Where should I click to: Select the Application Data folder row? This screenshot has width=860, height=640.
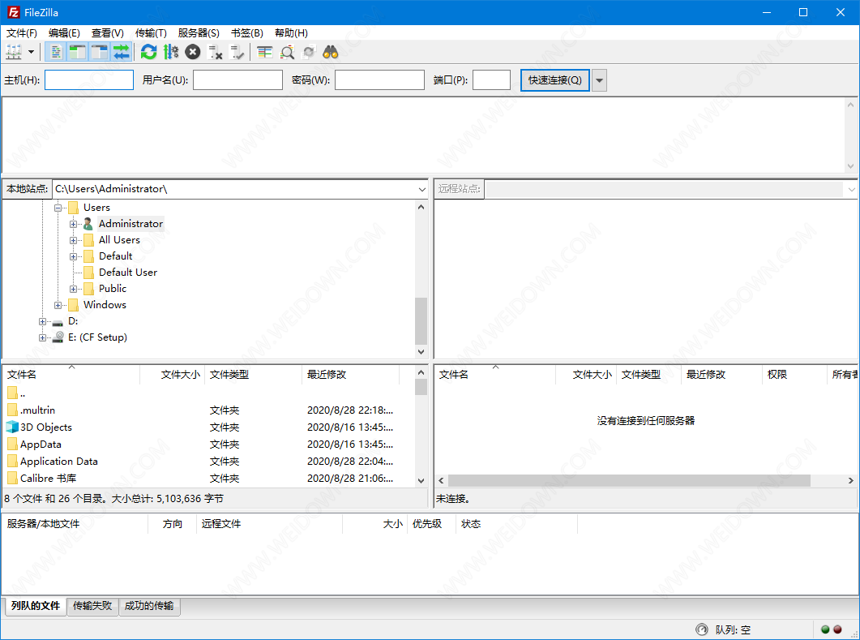click(208, 461)
